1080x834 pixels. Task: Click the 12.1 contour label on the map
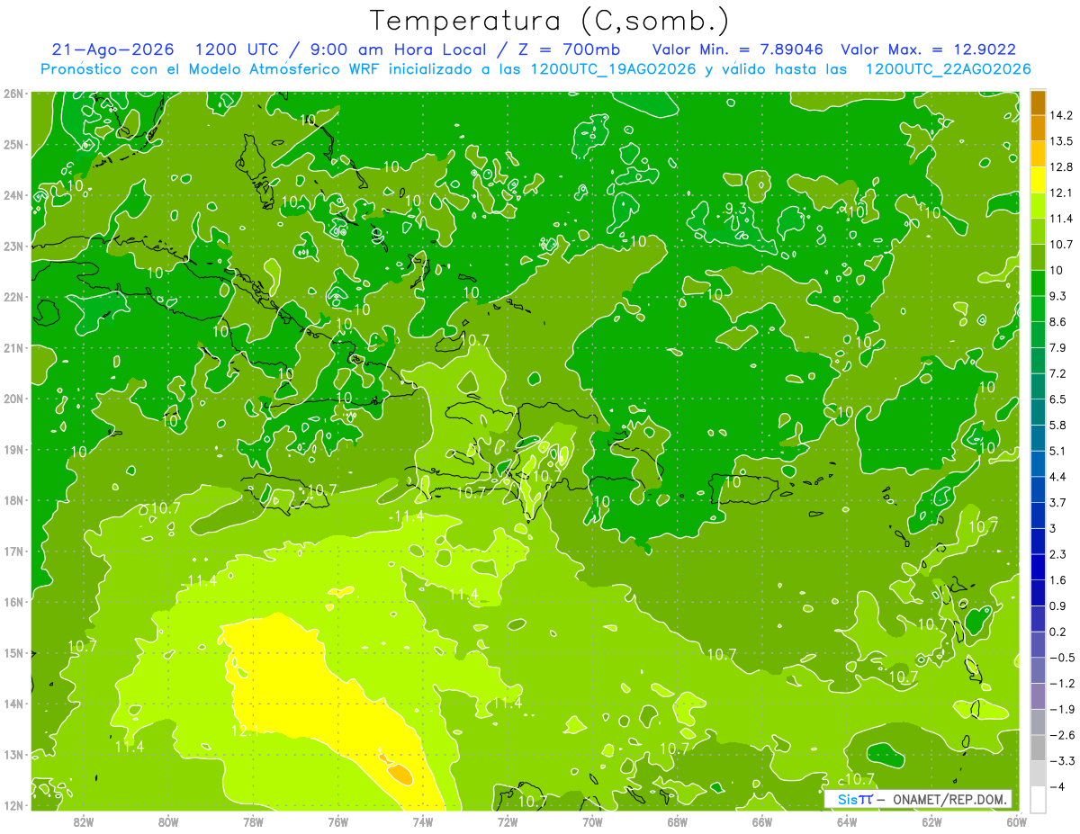(245, 731)
